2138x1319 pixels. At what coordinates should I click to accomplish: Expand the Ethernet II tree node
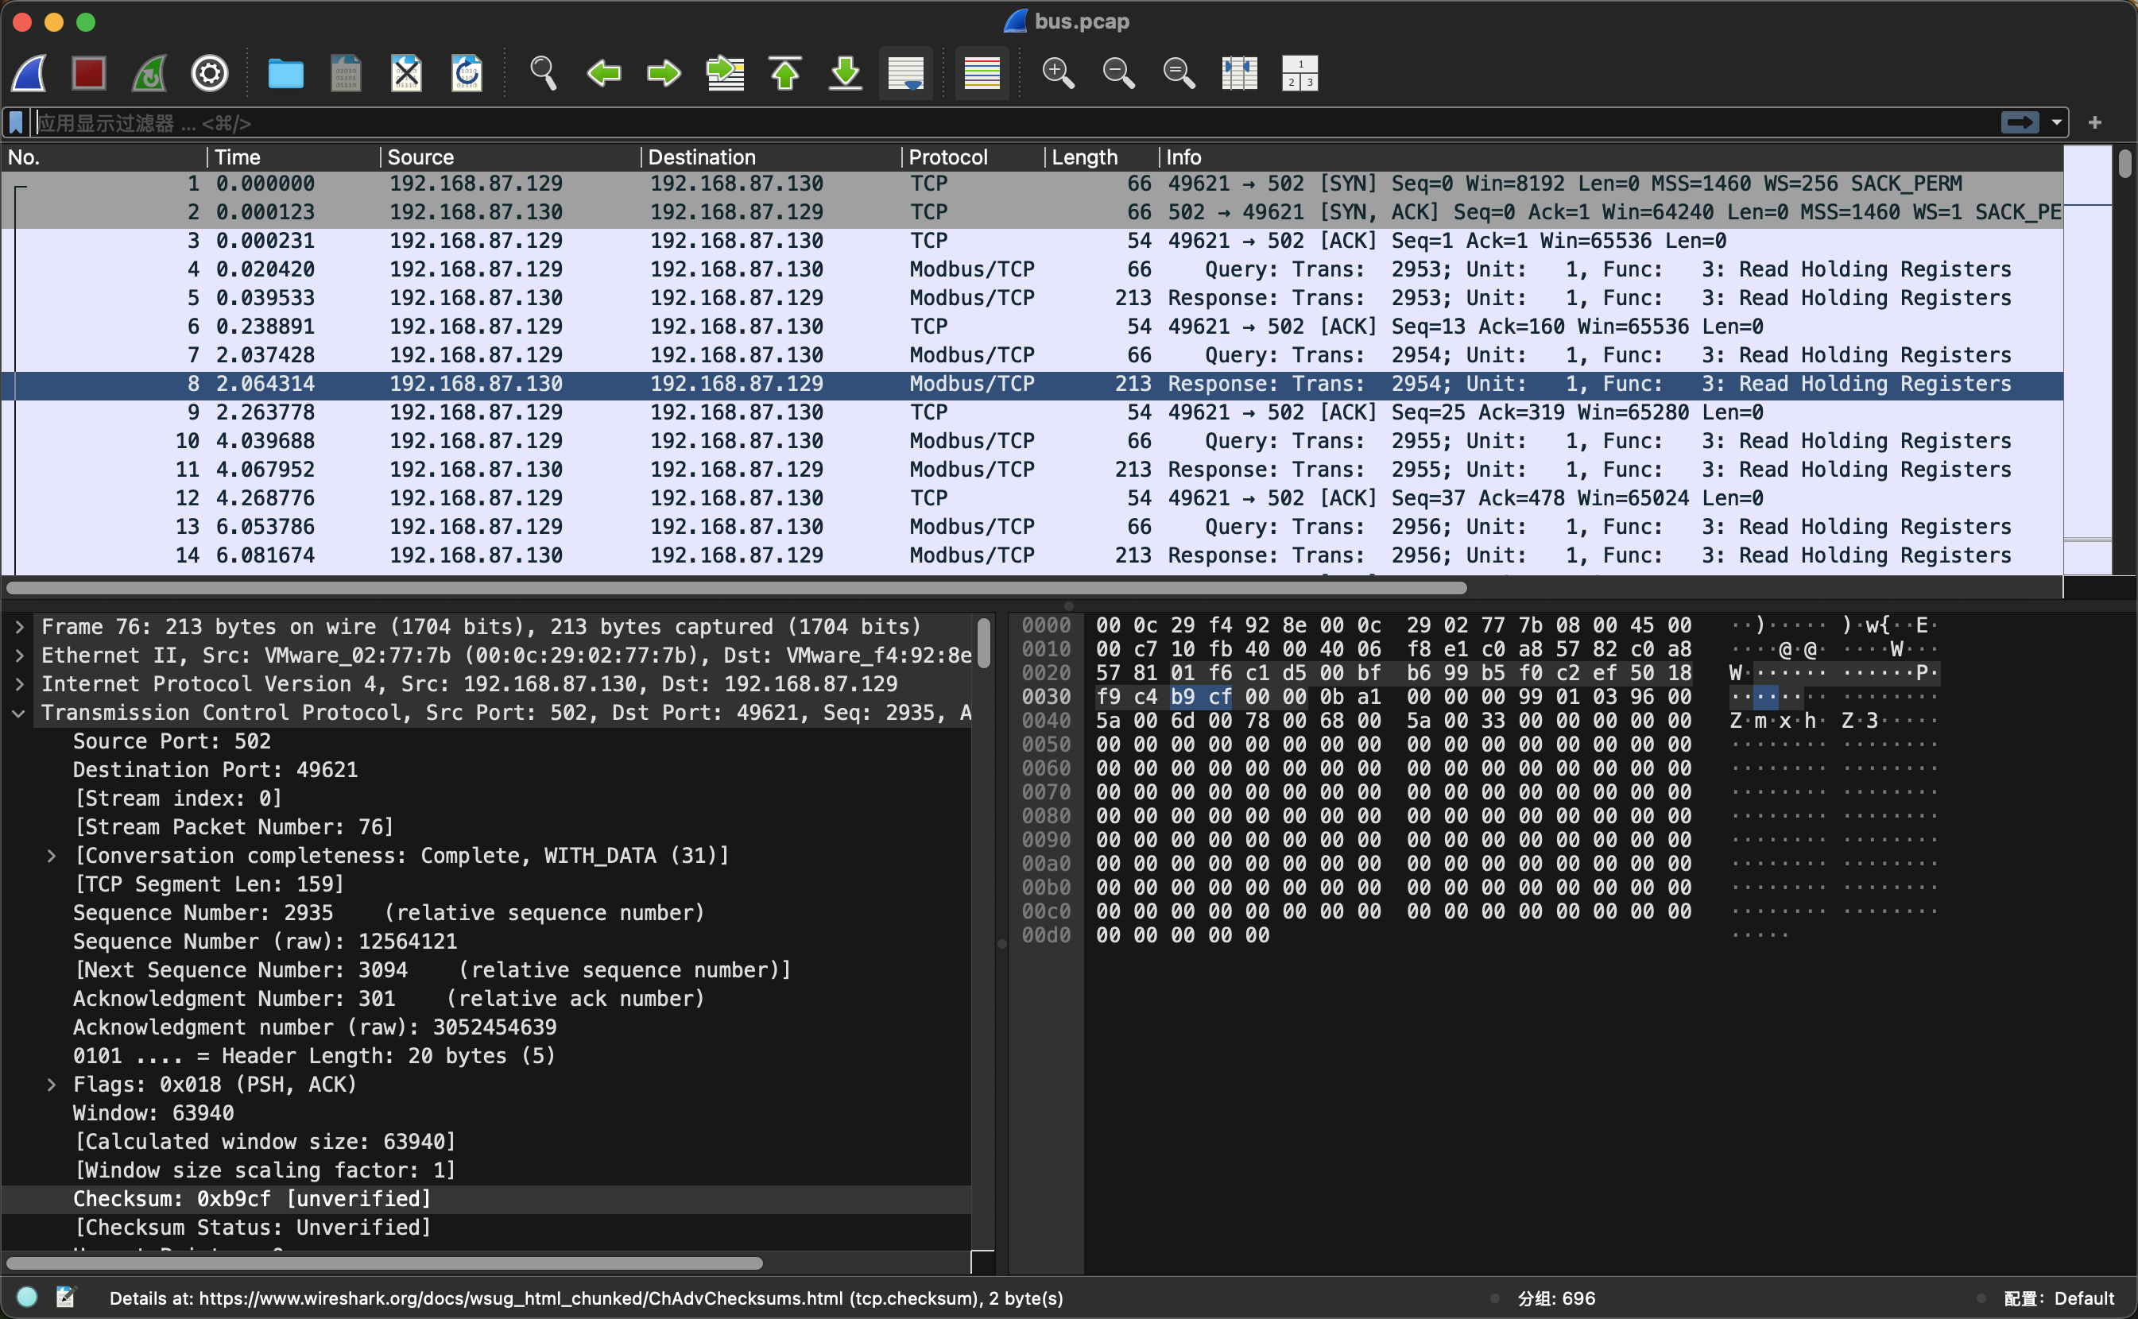[x=19, y=656]
